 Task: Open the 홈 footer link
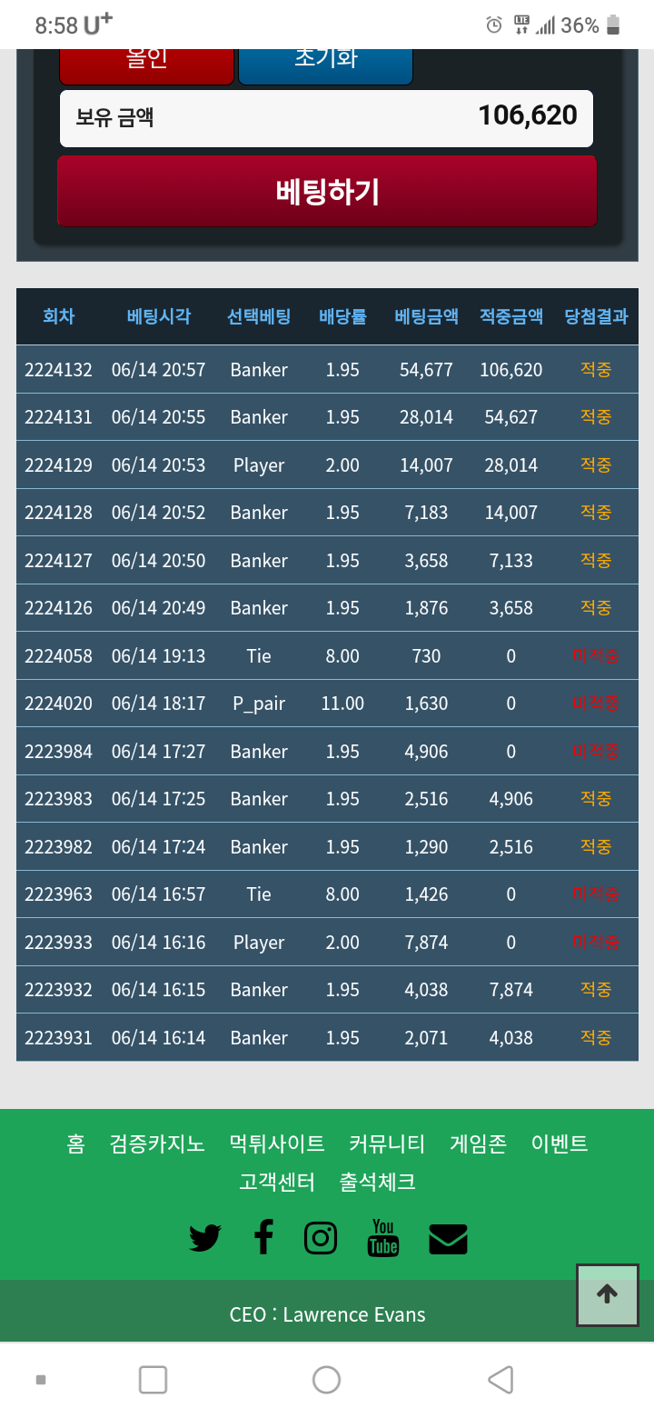pos(75,1143)
